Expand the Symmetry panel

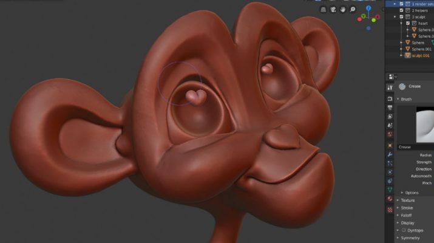(410, 239)
